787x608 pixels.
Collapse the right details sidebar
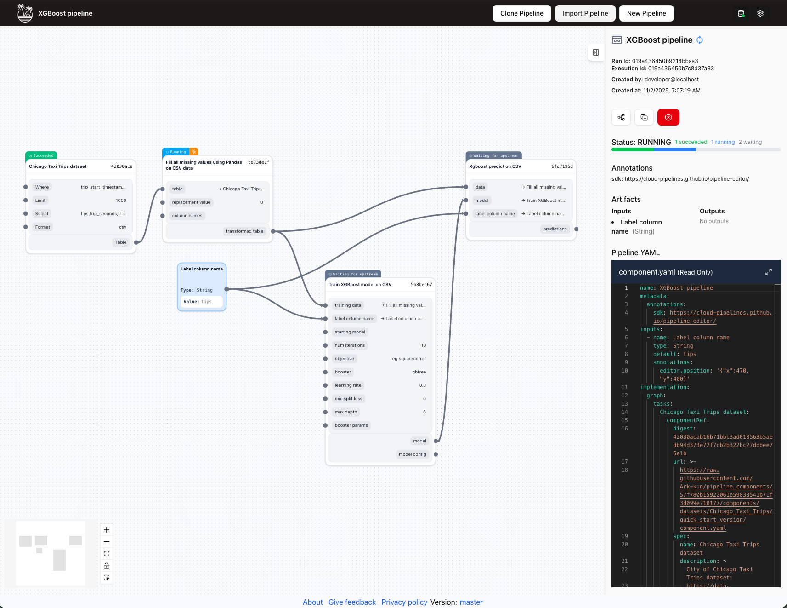coord(595,52)
